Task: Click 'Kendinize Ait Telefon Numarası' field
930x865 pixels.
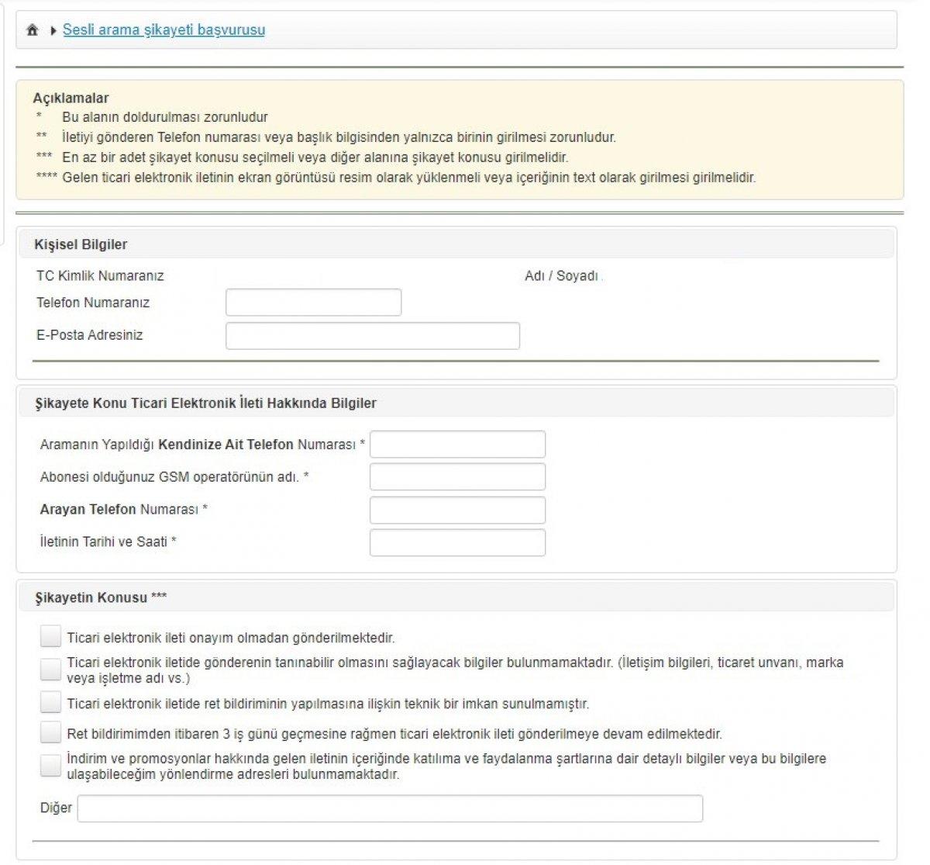Action: [457, 445]
